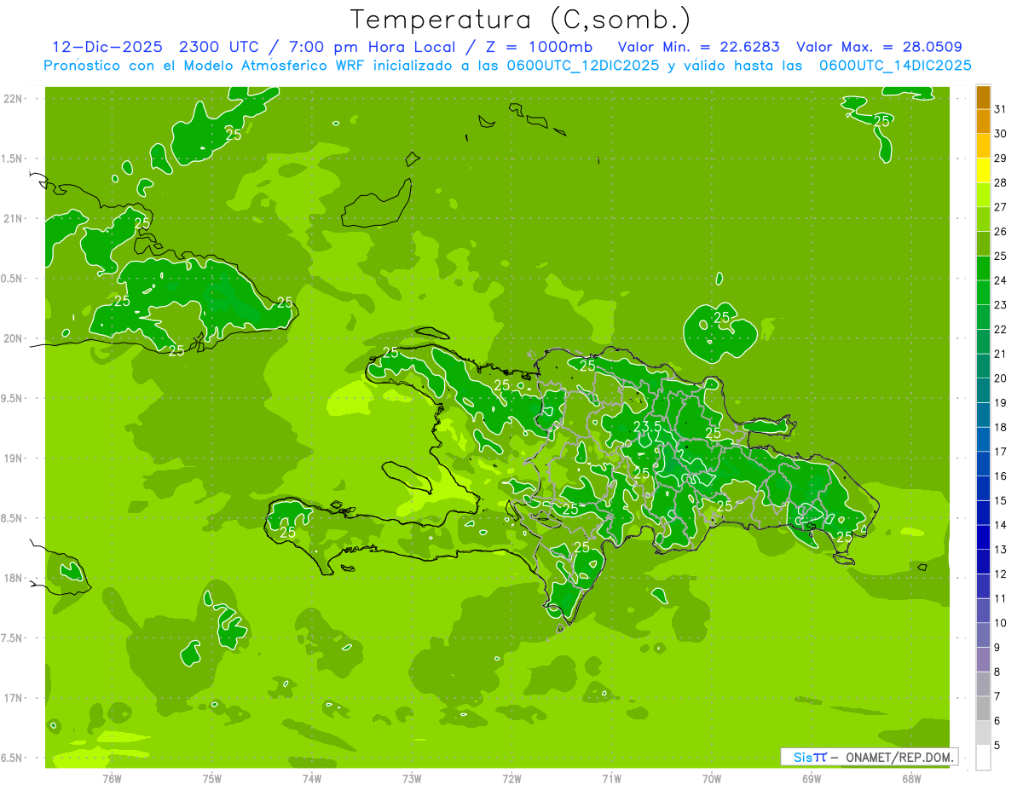The height and width of the screenshot is (790, 1023).
Task: Click the colorbar scale label '10'
Action: [x=1000, y=623]
